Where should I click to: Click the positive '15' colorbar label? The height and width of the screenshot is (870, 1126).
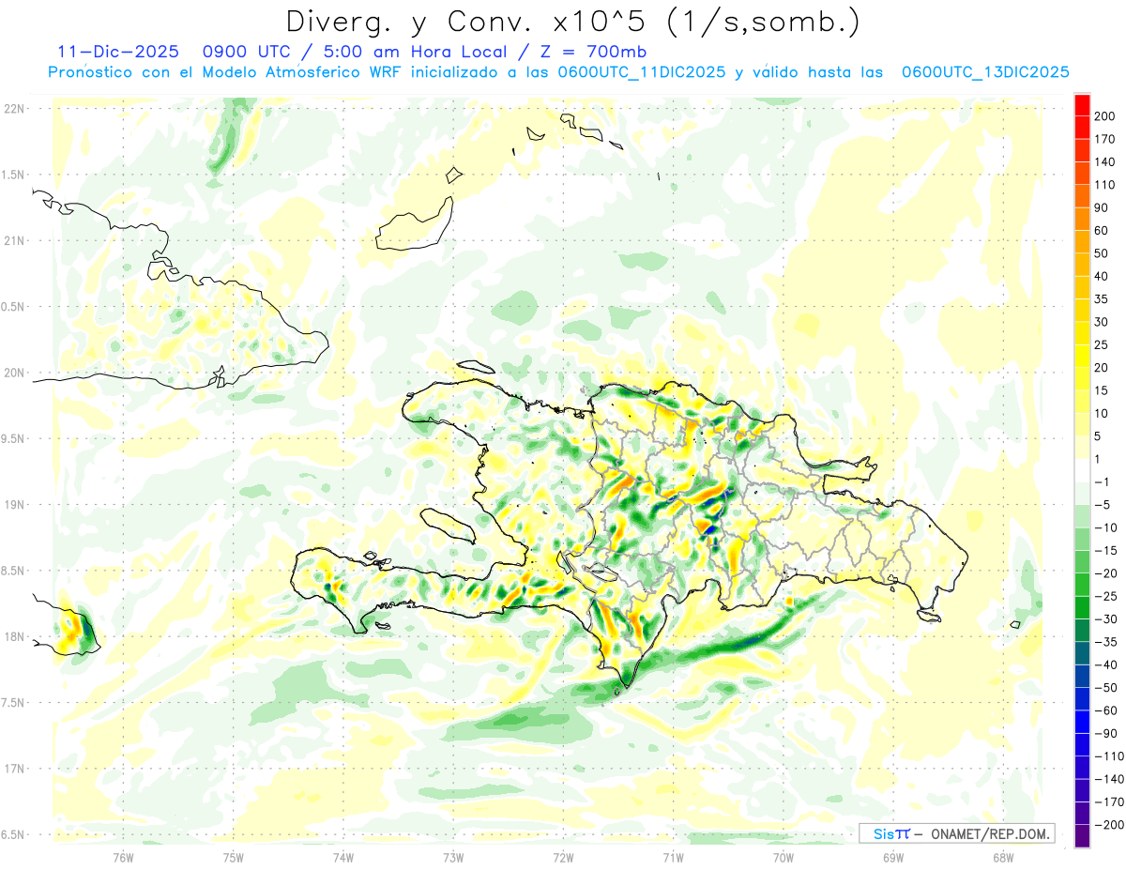pos(1102,390)
